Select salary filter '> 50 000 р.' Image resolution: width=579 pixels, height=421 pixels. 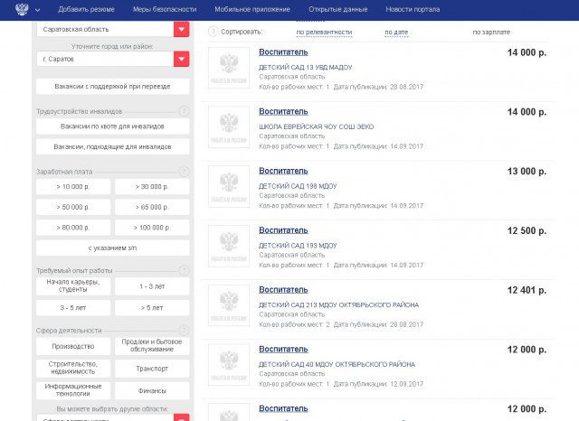[x=73, y=207]
